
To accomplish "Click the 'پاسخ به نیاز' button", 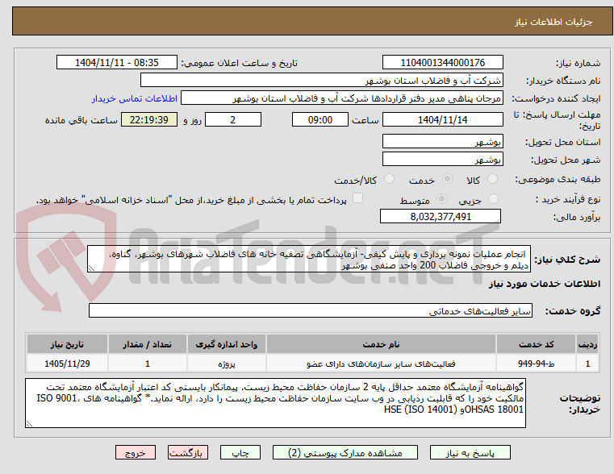I will [470, 452].
